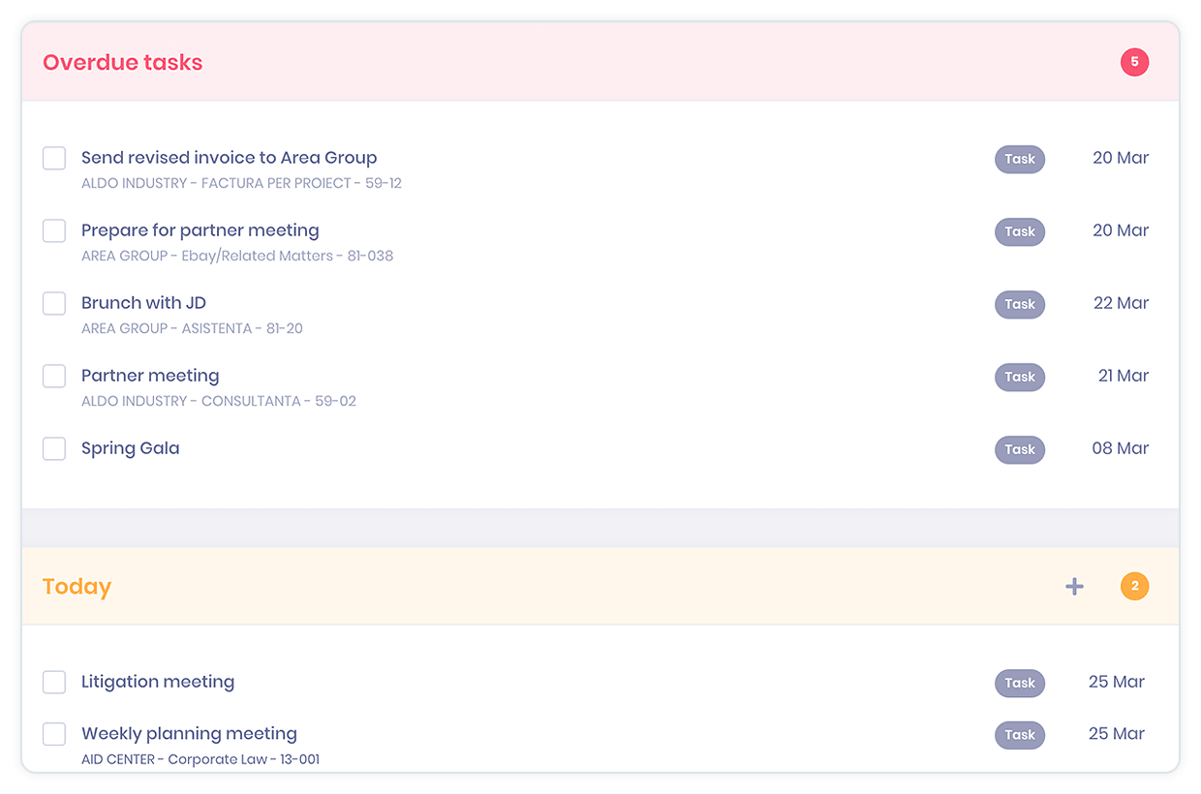Tick the Prepare for partner meeting checkbox
Image resolution: width=1201 pixels, height=794 pixels.
point(54,230)
